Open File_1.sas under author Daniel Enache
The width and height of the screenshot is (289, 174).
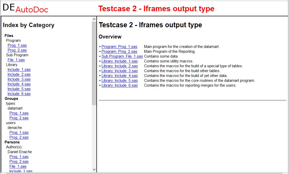pos(18,166)
